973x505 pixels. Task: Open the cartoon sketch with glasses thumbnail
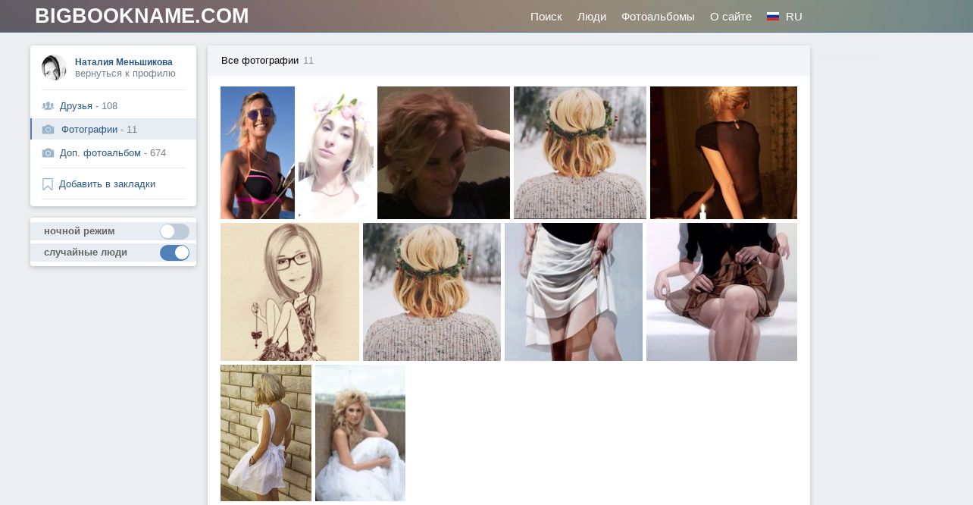(x=289, y=292)
